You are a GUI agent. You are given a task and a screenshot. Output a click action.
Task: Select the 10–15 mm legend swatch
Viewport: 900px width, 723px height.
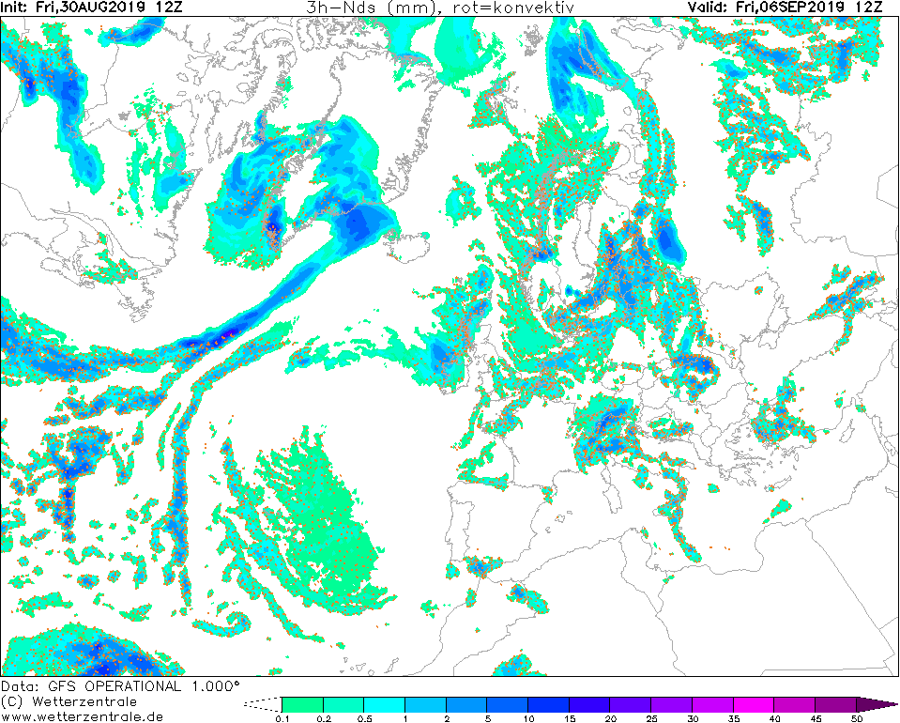pos(548,704)
